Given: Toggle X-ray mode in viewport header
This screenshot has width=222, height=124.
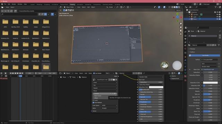Looking at the screenshot, I should click(170, 7).
